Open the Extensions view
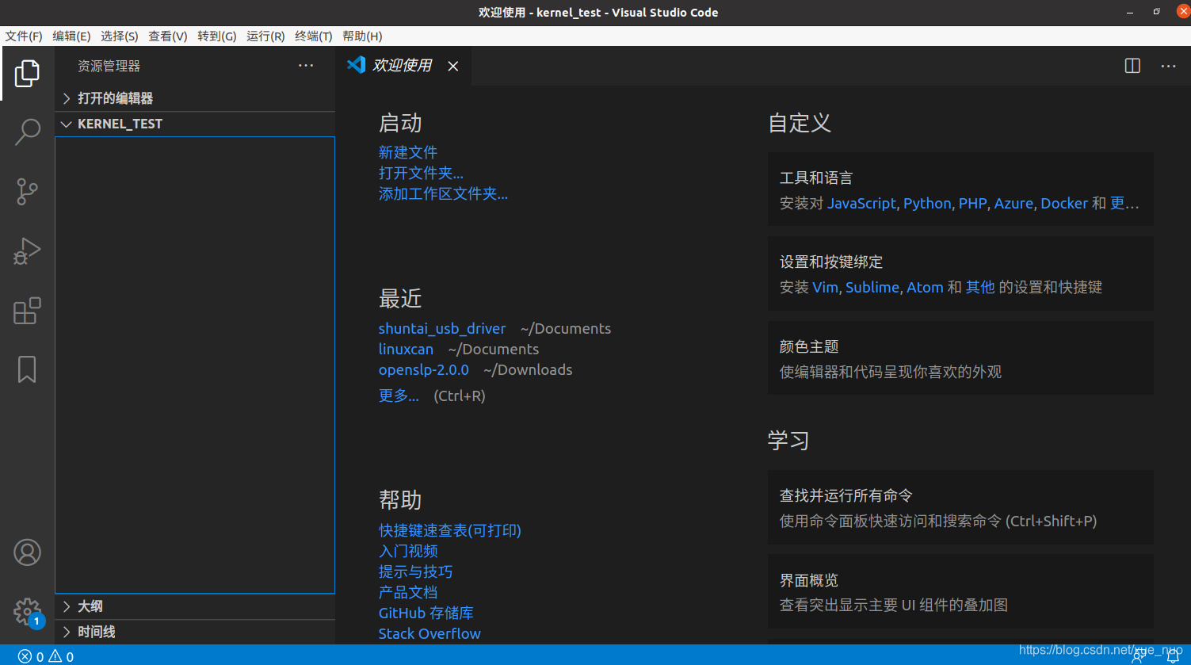This screenshot has height=665, width=1191. click(27, 311)
